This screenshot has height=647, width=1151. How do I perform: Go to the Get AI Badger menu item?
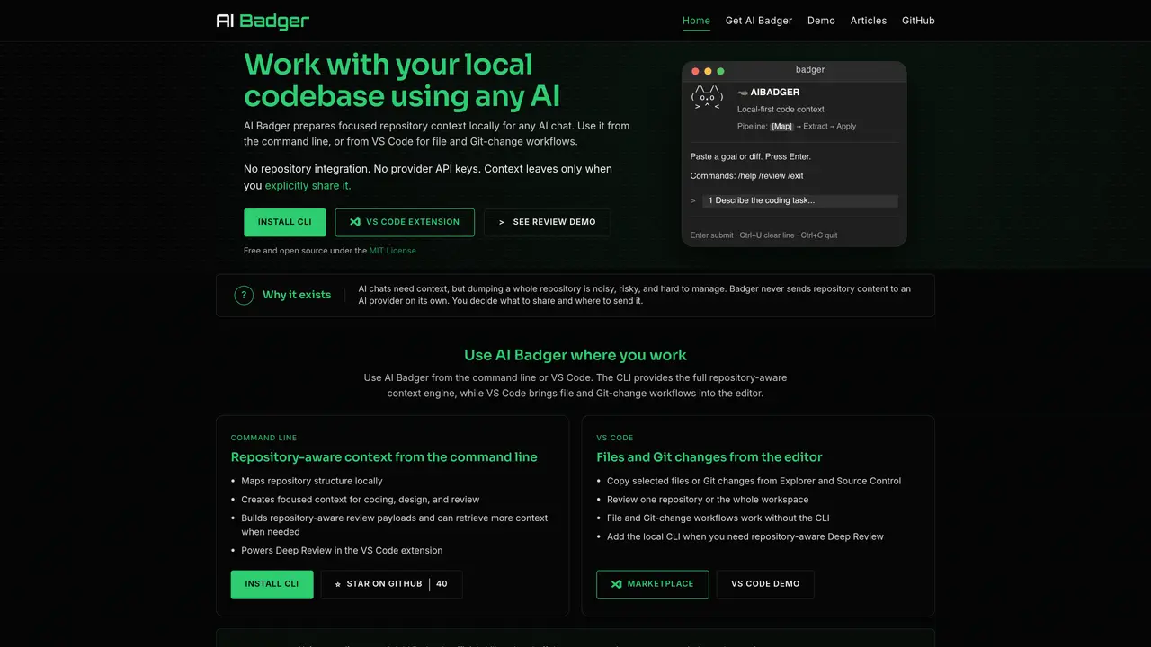[759, 21]
